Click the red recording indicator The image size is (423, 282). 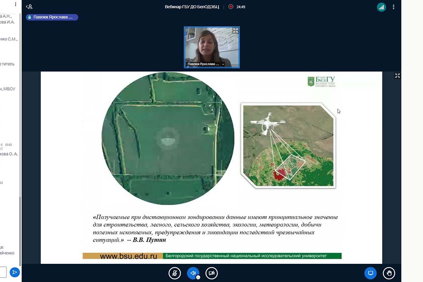(231, 7)
